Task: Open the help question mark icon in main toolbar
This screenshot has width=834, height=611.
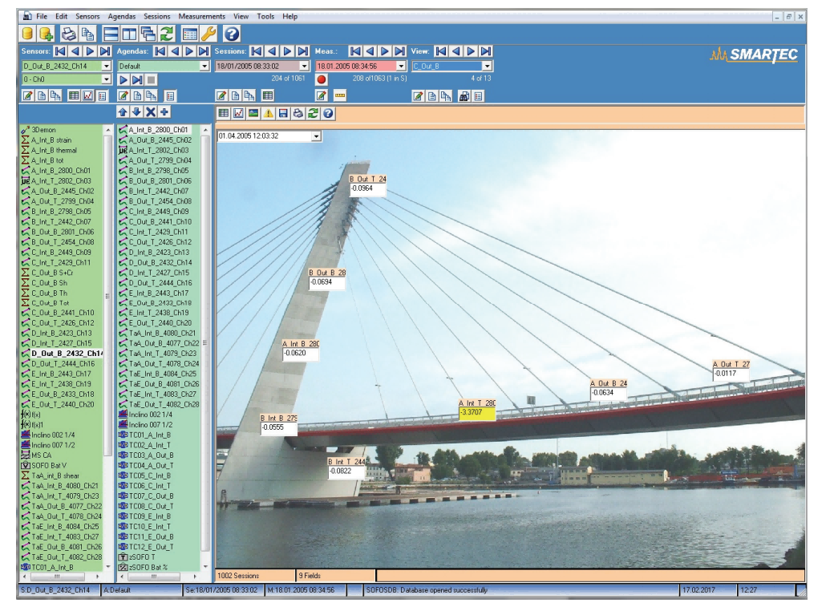Action: tap(232, 34)
